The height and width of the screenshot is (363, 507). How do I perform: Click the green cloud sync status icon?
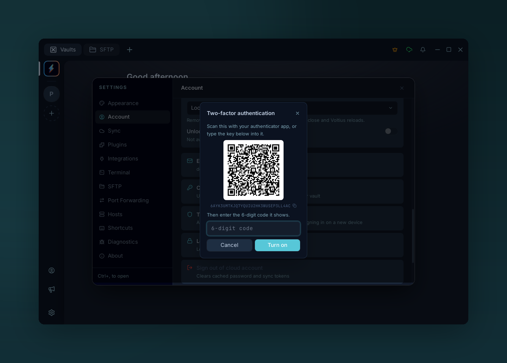click(x=409, y=50)
